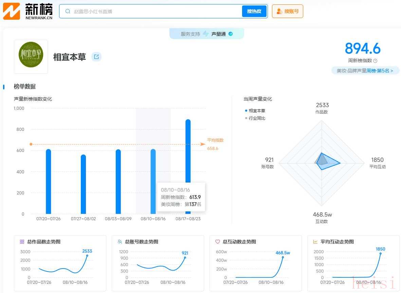Click the 平均指数 658.6 label
The width and height of the screenshot is (401, 293).
click(x=215, y=144)
